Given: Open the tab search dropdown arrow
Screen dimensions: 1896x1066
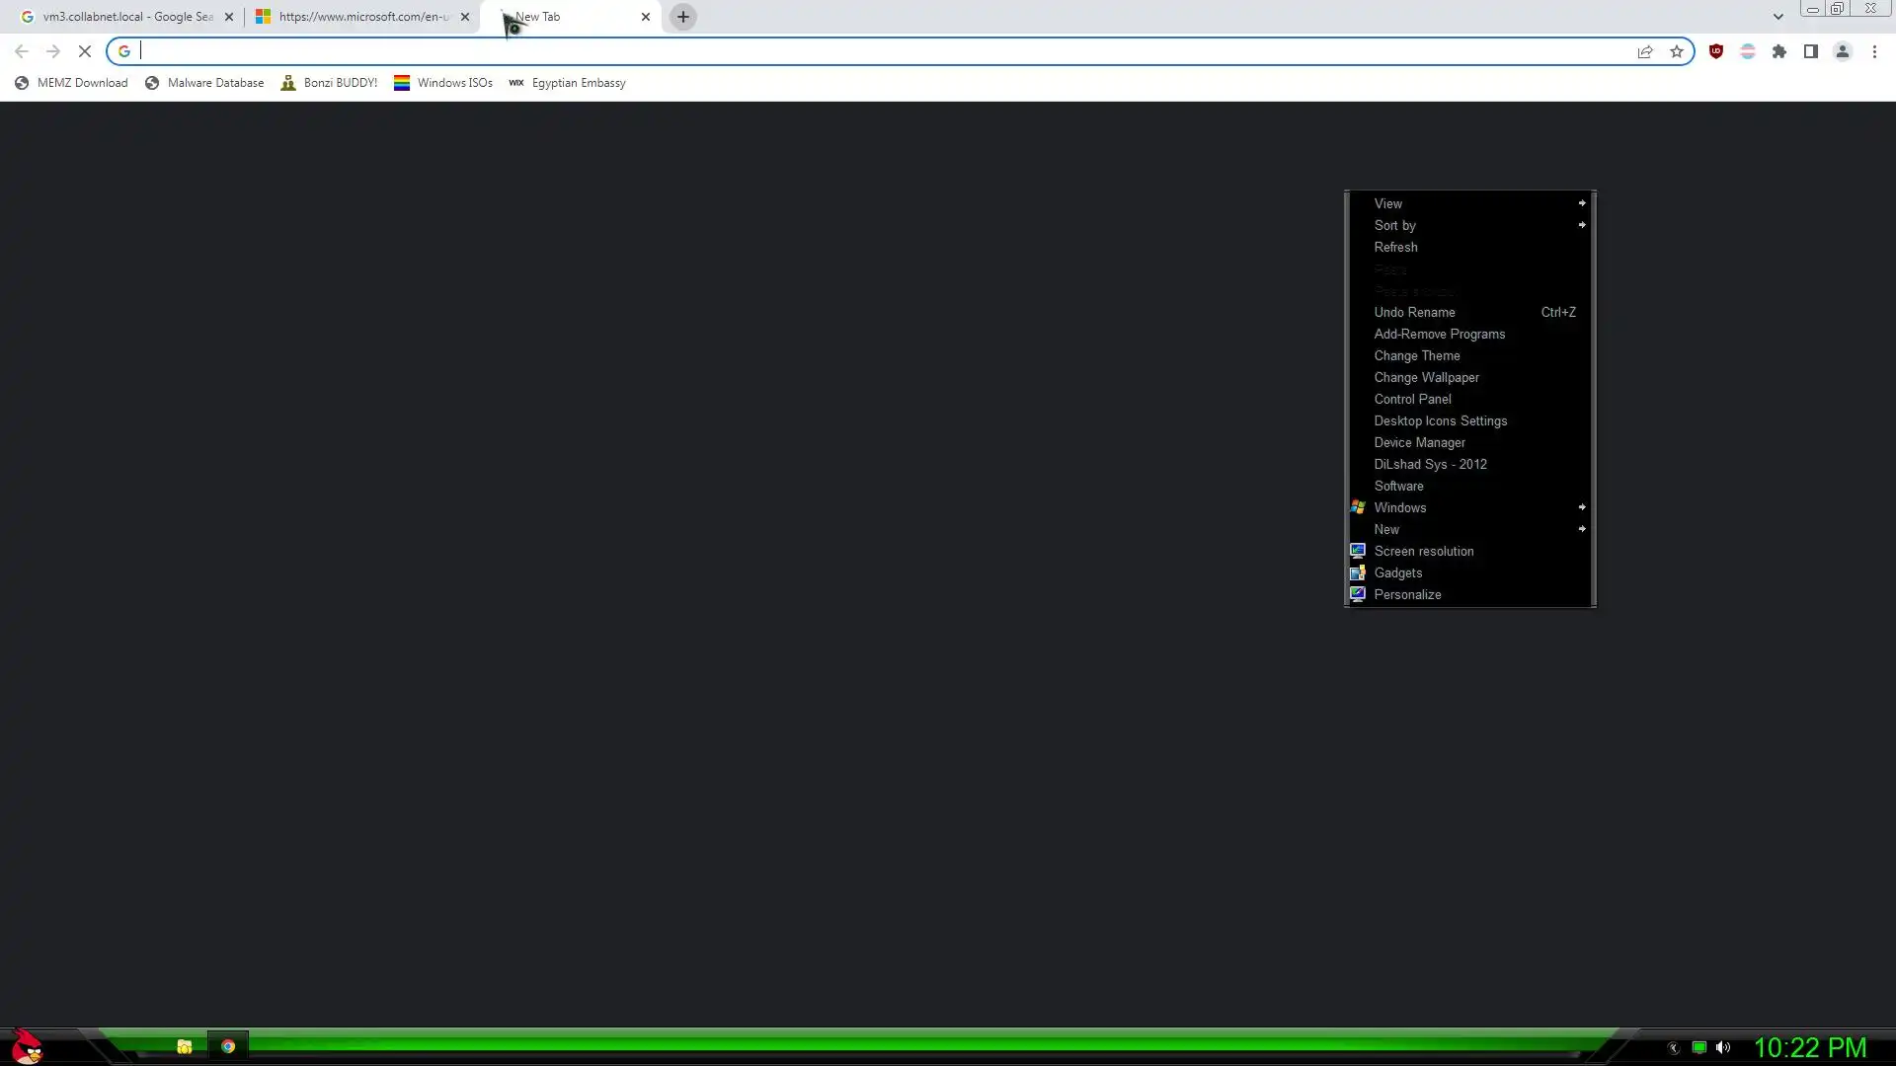Looking at the screenshot, I should coord(1777,17).
